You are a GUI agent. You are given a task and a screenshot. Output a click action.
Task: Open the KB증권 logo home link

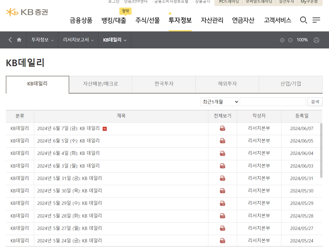tap(27, 12)
